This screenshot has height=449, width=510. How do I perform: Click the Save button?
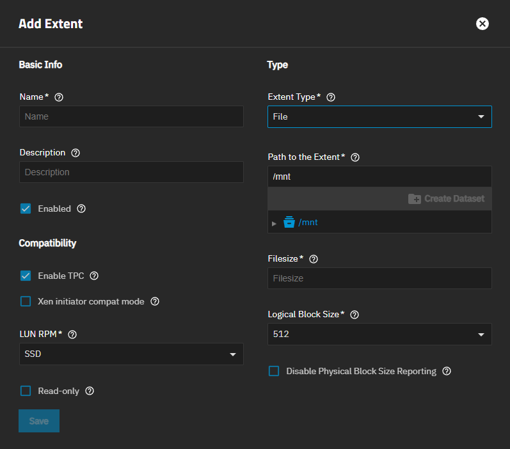click(x=39, y=421)
